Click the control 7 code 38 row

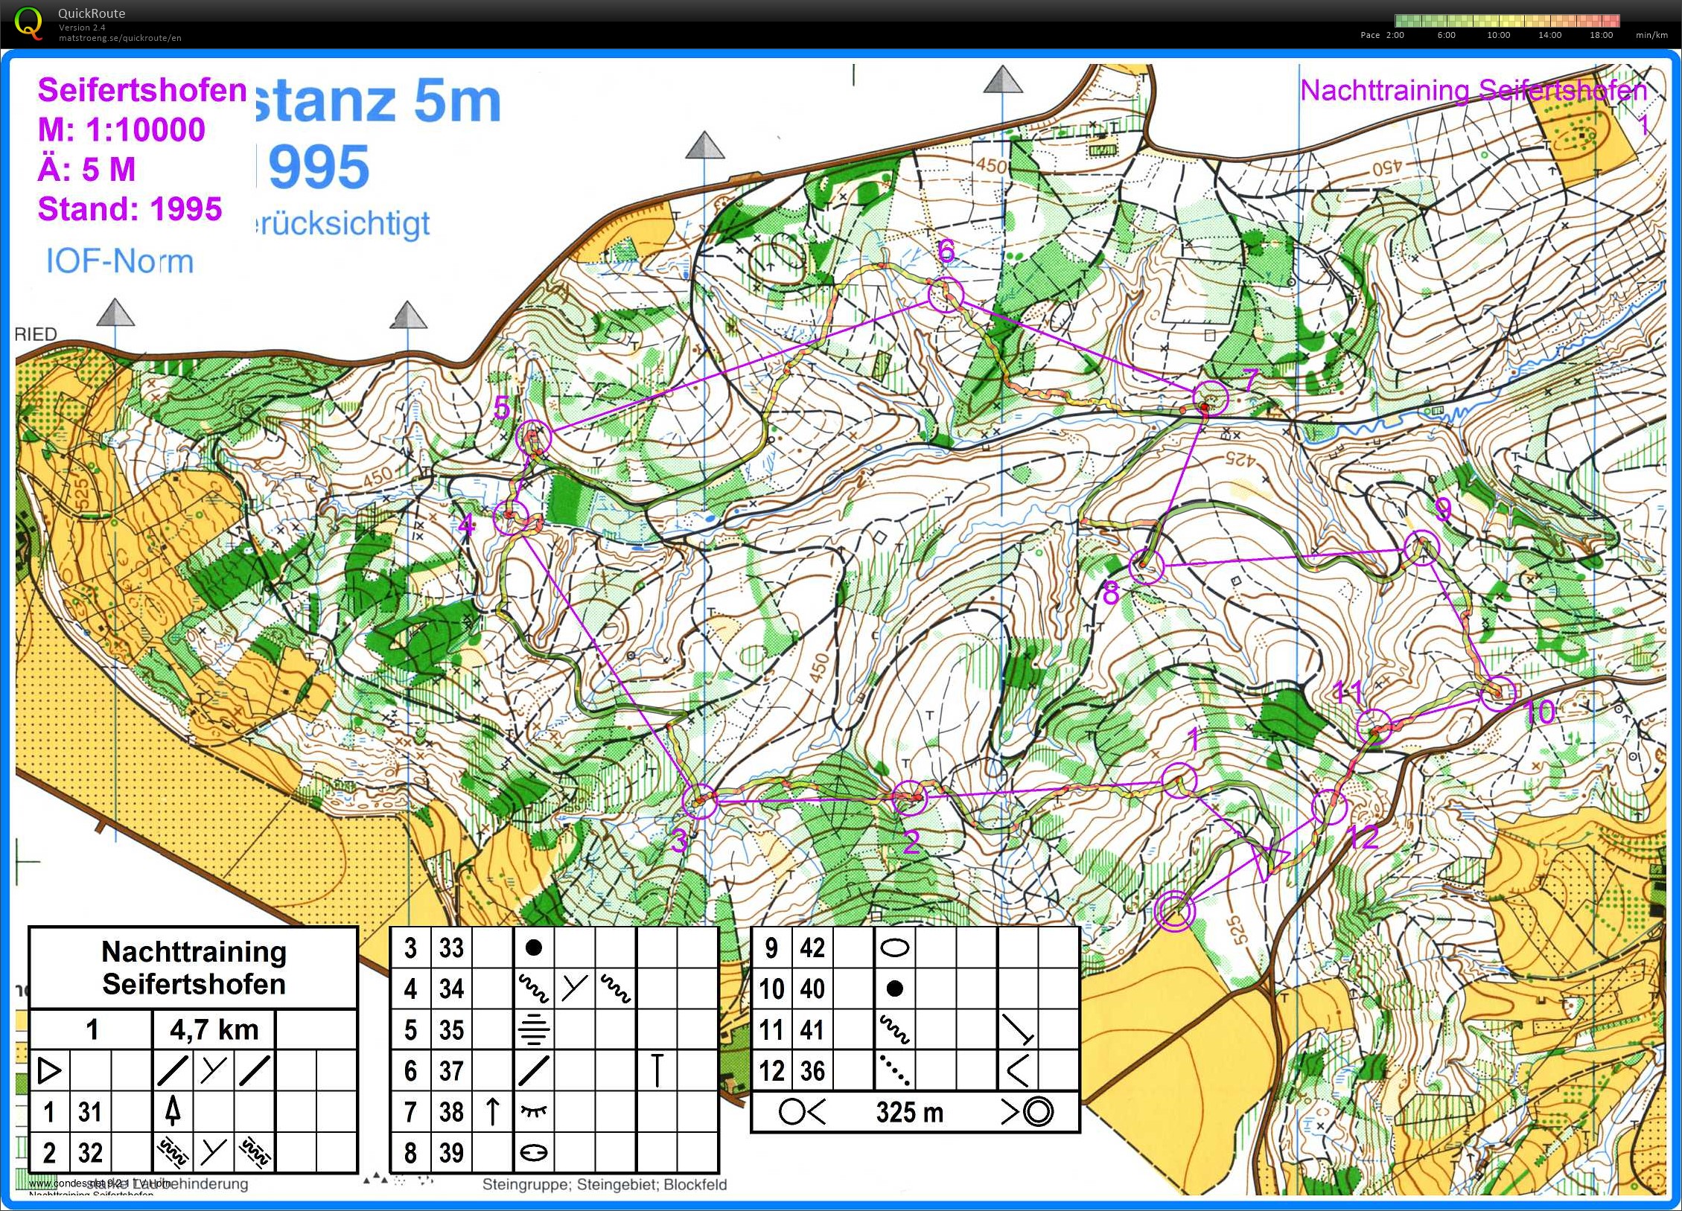(451, 1112)
